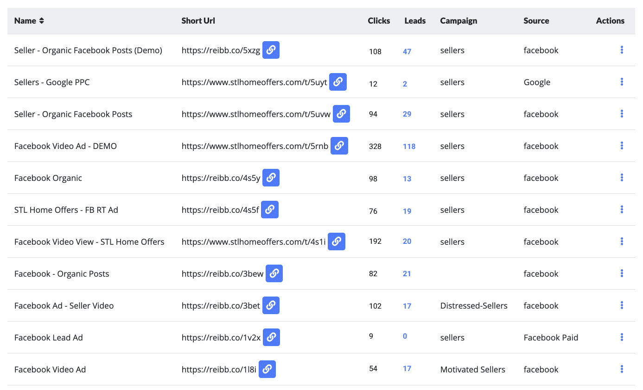This screenshot has width=643, height=390.
Task: Select URL text https://reibb.co/3bew
Action: (x=223, y=274)
